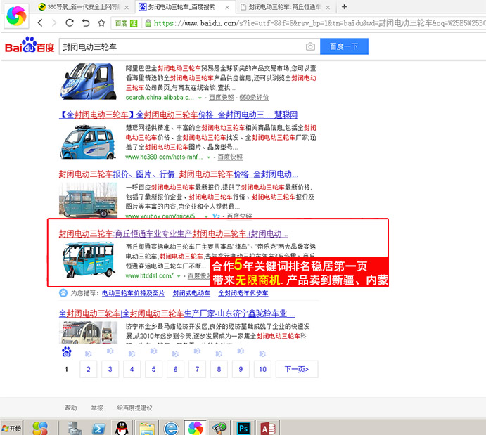Bookmark page with star icon
Image resolution: width=486 pixels, height=435 pixels.
pyautogui.click(x=101, y=22)
